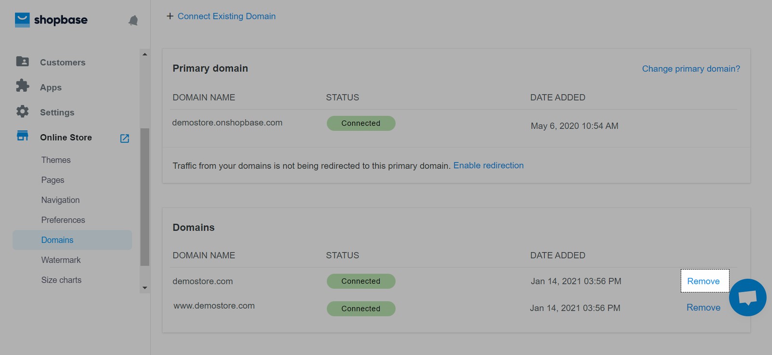772x355 pixels.
Task: Enable redirection to primary domain
Action: tap(488, 165)
